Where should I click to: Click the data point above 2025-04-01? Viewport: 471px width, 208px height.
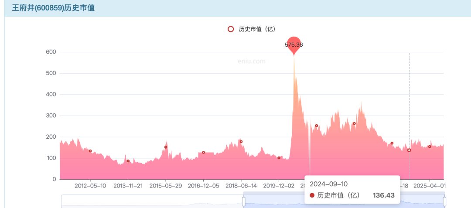point(430,147)
